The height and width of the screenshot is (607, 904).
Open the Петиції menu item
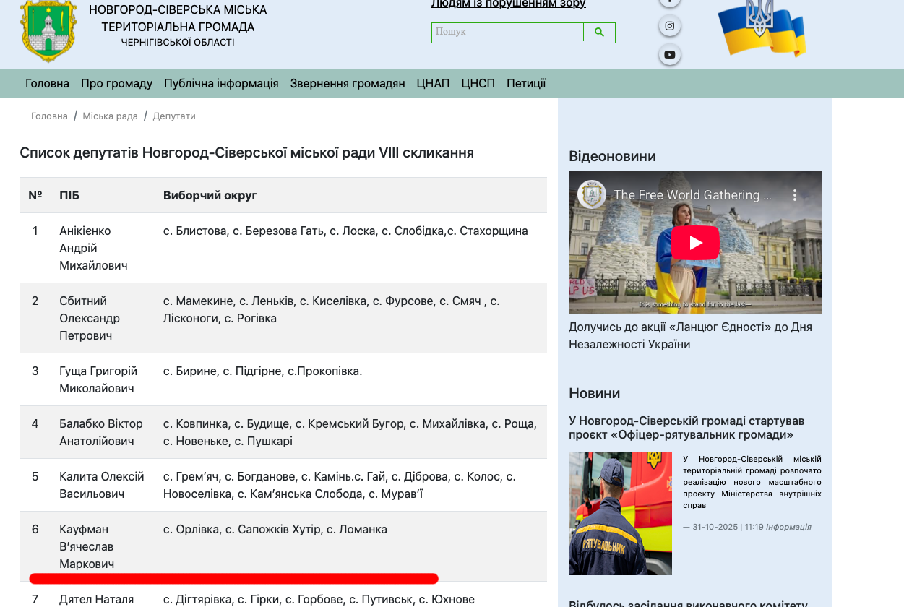click(526, 83)
